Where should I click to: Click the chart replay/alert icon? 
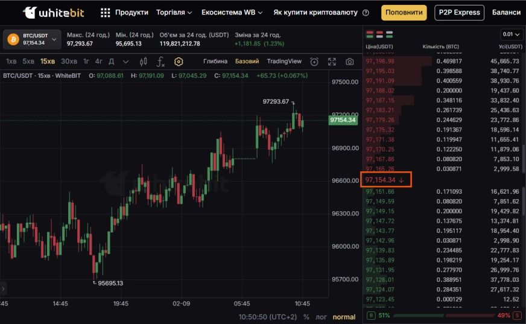point(314,62)
